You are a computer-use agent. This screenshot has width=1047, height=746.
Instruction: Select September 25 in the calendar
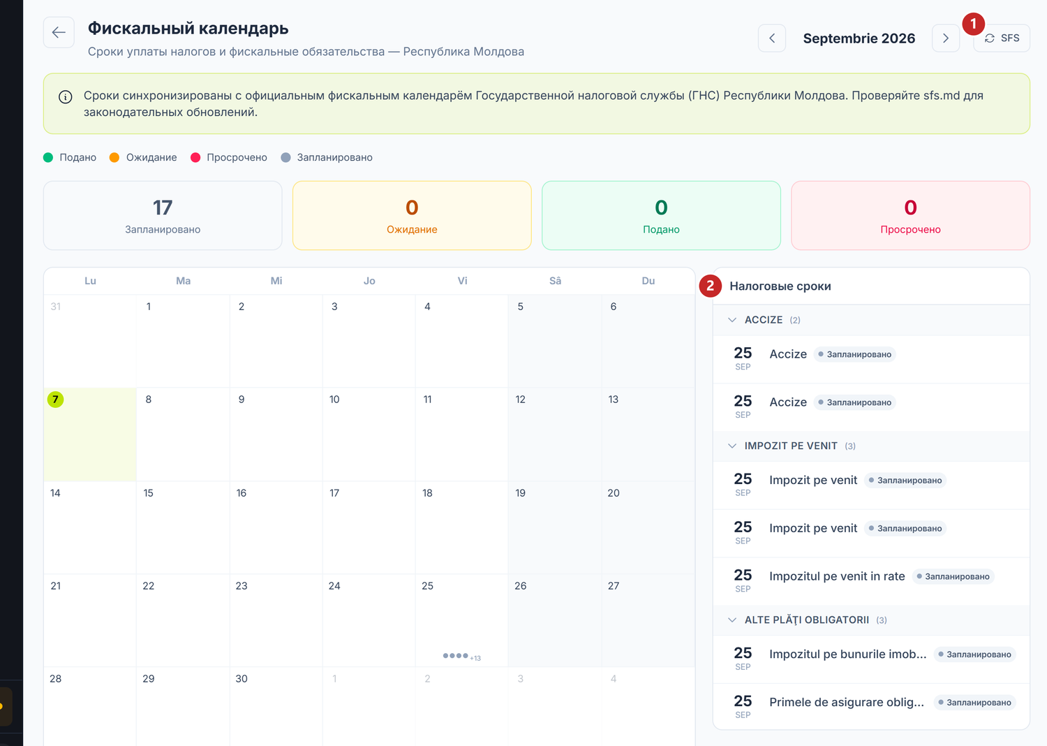tap(461, 620)
